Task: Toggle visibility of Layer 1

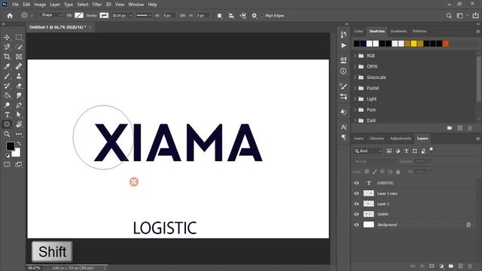Action: 356,204
